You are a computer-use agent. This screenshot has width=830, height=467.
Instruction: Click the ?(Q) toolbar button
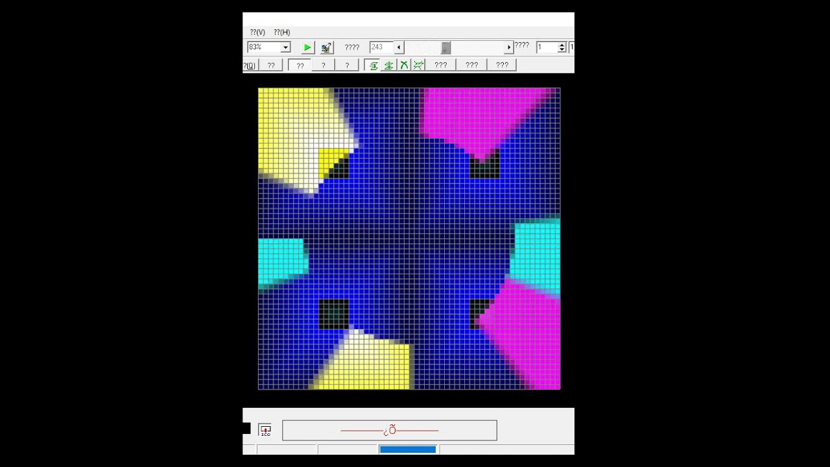pos(250,65)
